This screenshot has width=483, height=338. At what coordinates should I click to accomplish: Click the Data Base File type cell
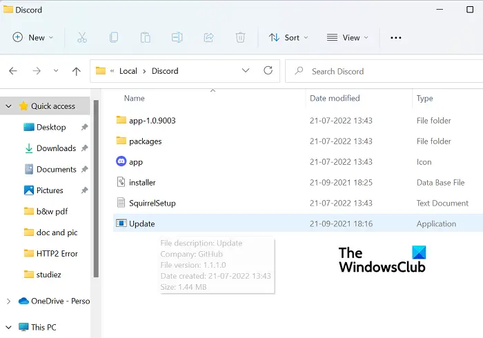click(440, 183)
